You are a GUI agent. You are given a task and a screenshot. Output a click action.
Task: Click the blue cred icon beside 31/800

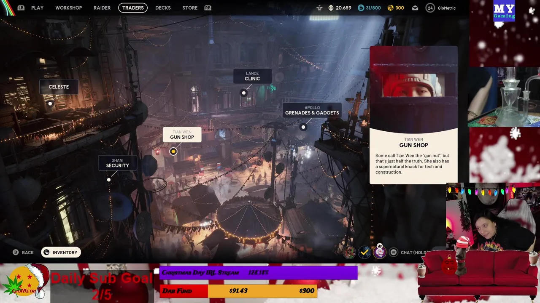point(361,8)
